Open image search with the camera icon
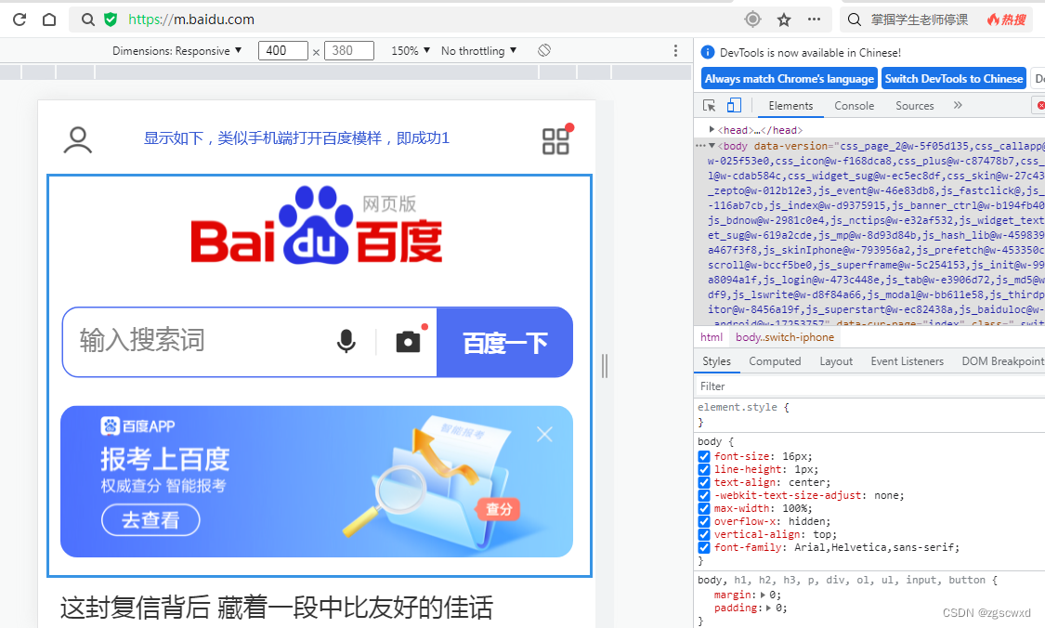 tap(409, 341)
